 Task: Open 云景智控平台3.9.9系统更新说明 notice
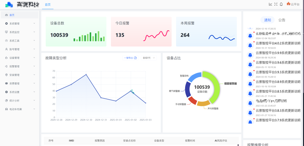[x=278, y=53]
